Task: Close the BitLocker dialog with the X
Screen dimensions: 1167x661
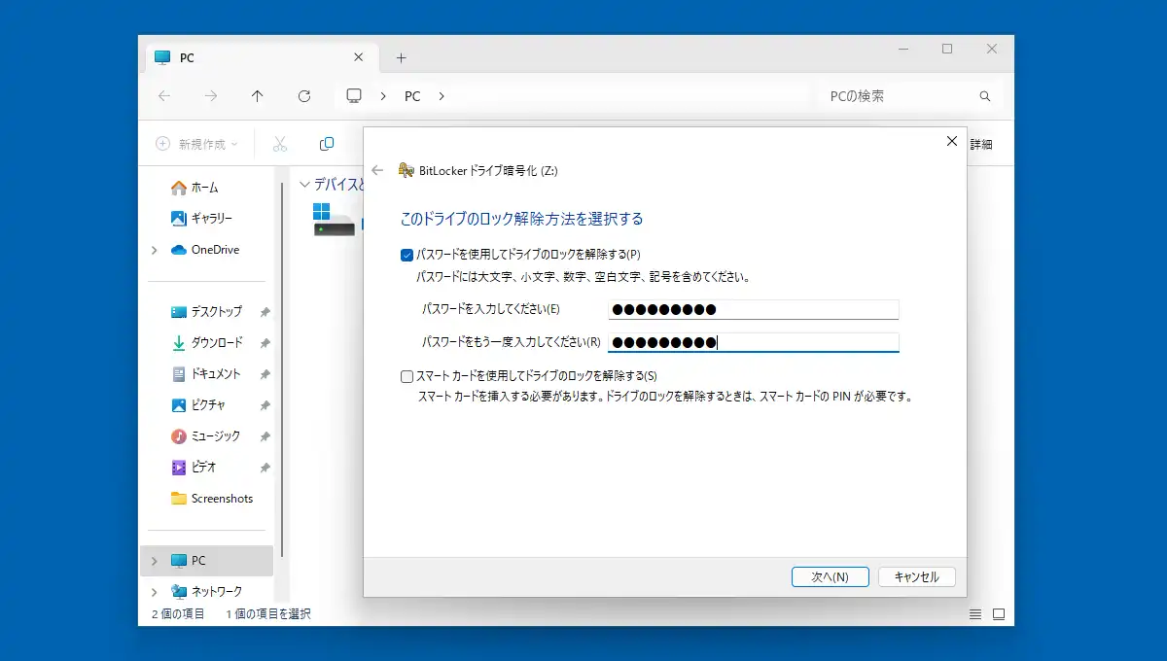Action: click(952, 141)
